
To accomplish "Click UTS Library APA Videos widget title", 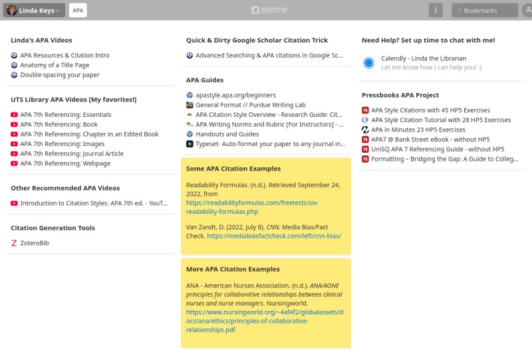I will click(74, 100).
